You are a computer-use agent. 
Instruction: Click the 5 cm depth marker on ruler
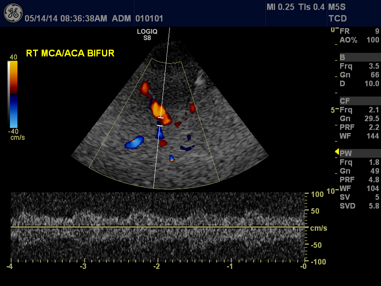(x=333, y=110)
